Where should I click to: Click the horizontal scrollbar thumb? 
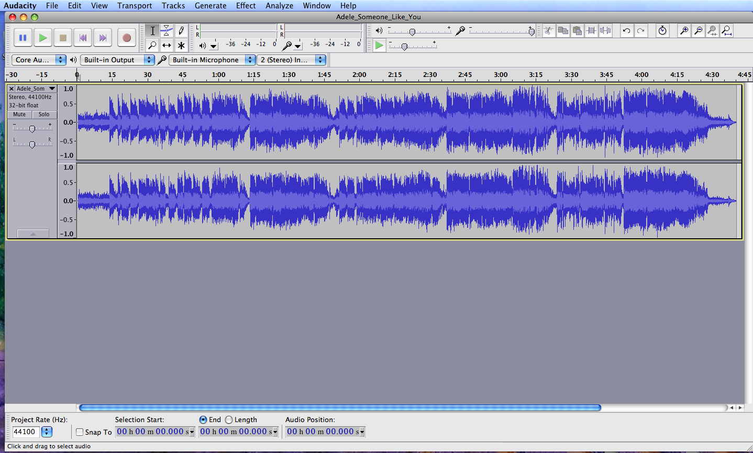click(340, 407)
